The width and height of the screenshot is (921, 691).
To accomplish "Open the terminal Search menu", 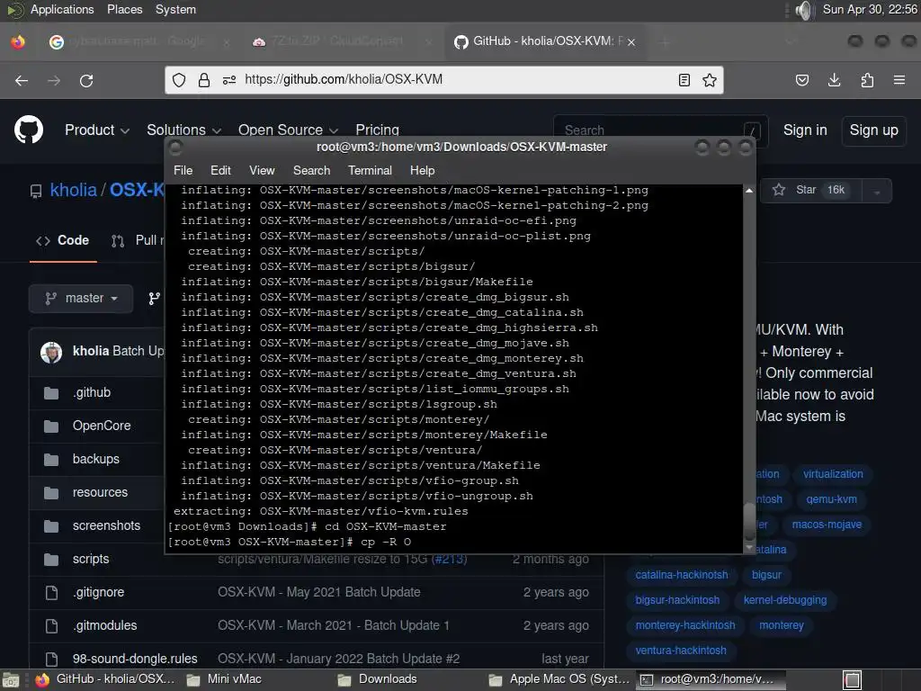I will tap(311, 170).
